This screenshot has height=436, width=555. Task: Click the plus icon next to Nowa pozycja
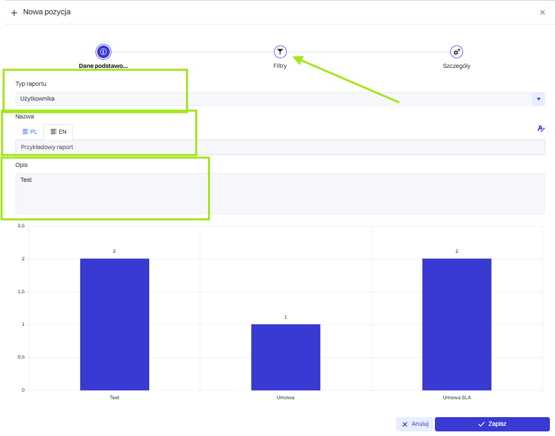click(14, 12)
